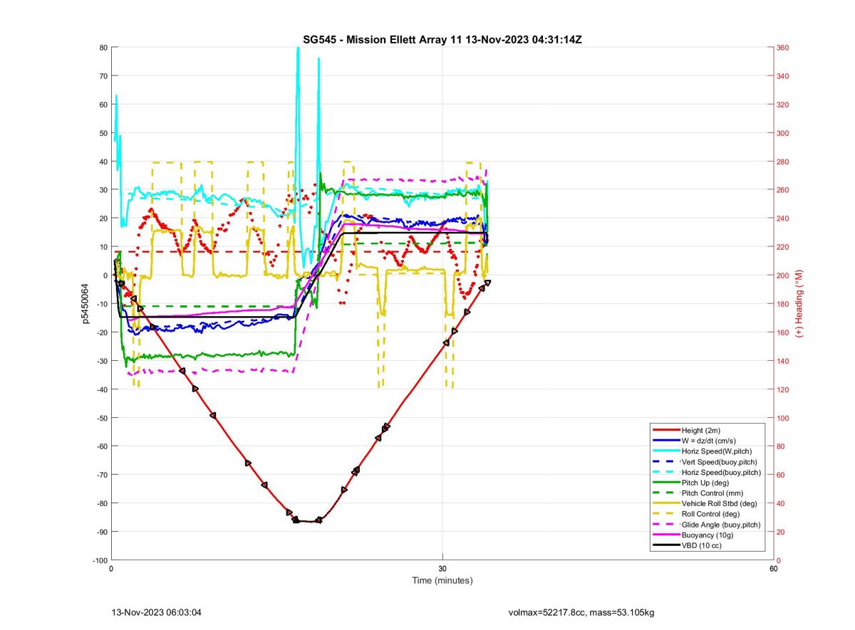Select the 100 heading axis tick label
The image size is (855, 630).
(784, 418)
